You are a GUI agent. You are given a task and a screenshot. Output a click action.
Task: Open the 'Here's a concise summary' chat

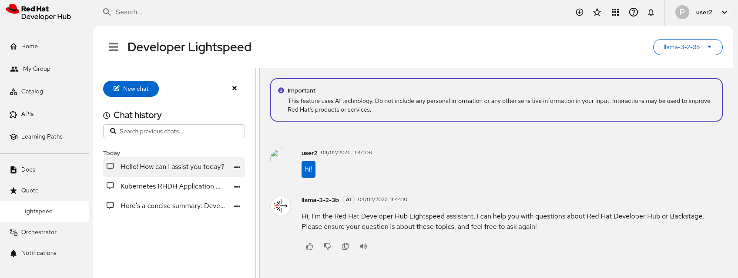172,206
